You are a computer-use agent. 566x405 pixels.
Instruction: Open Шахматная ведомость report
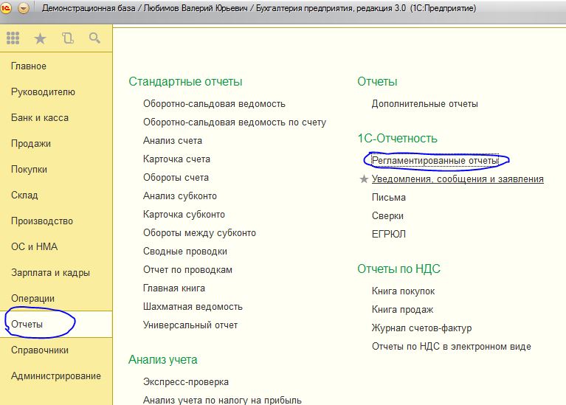[x=193, y=306]
